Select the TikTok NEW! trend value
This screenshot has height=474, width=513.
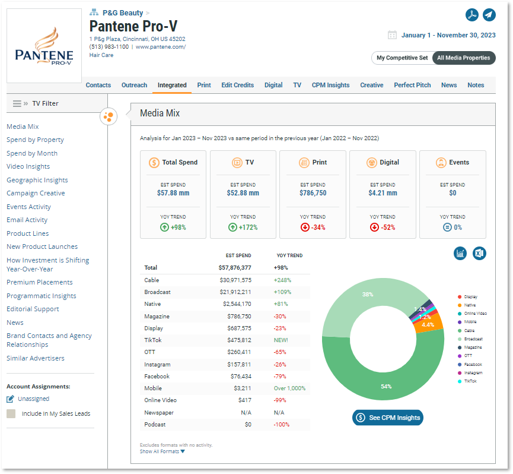click(281, 340)
